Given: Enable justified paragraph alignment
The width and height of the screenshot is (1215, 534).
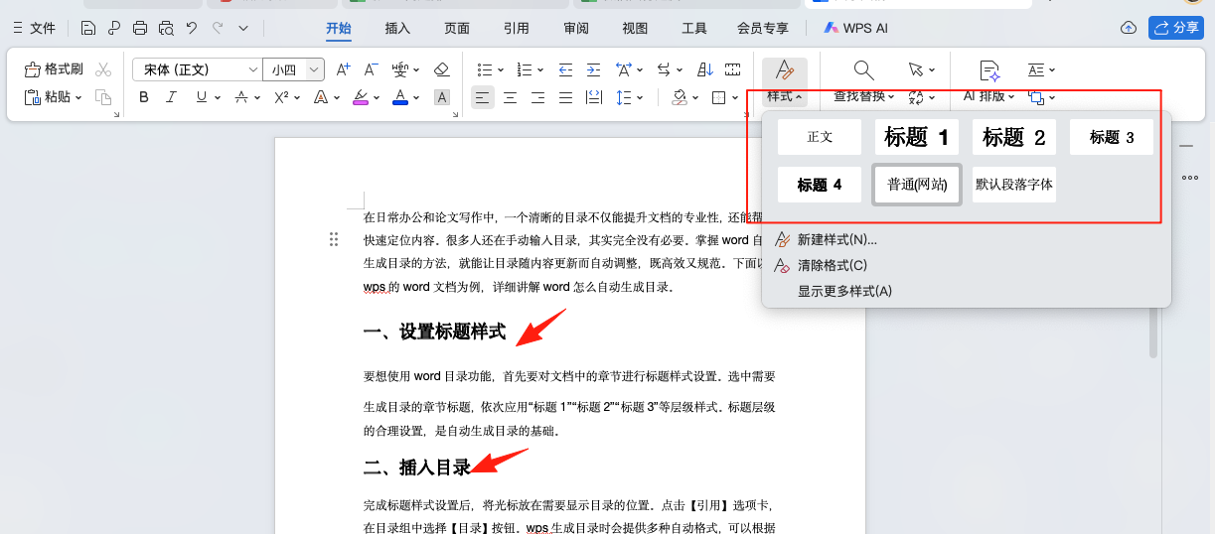Looking at the screenshot, I should pyautogui.click(x=565, y=97).
